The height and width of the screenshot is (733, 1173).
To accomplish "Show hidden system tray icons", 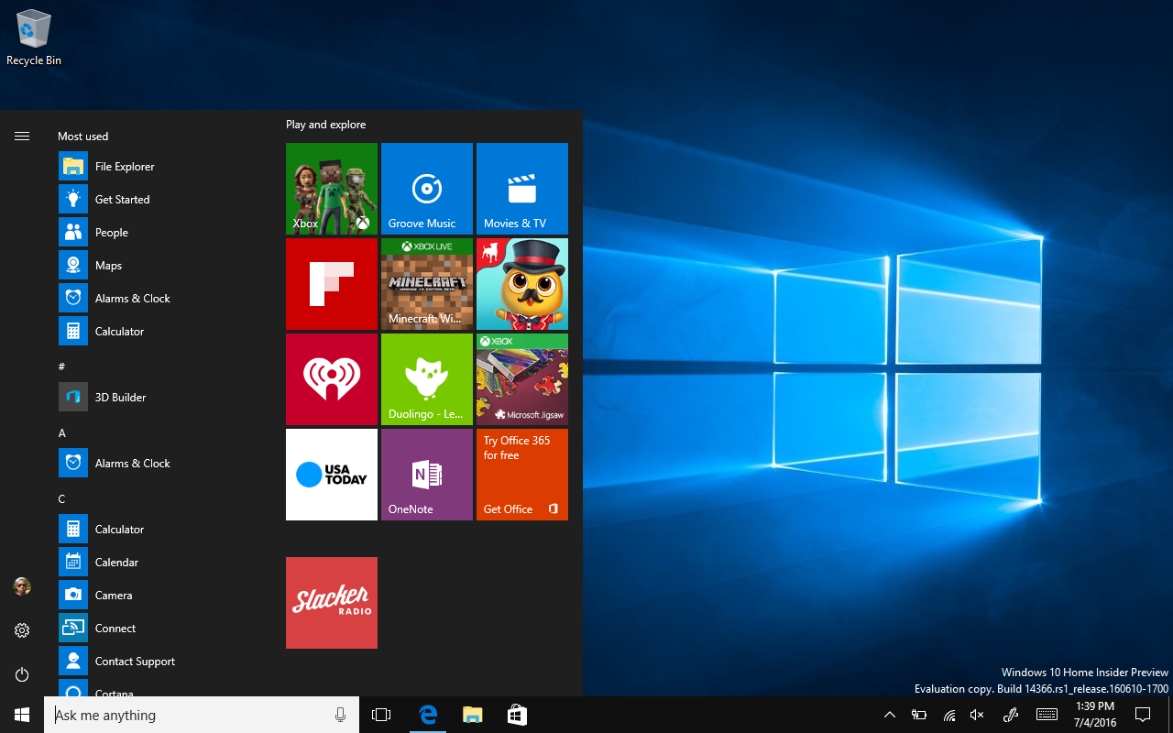I will click(889, 715).
